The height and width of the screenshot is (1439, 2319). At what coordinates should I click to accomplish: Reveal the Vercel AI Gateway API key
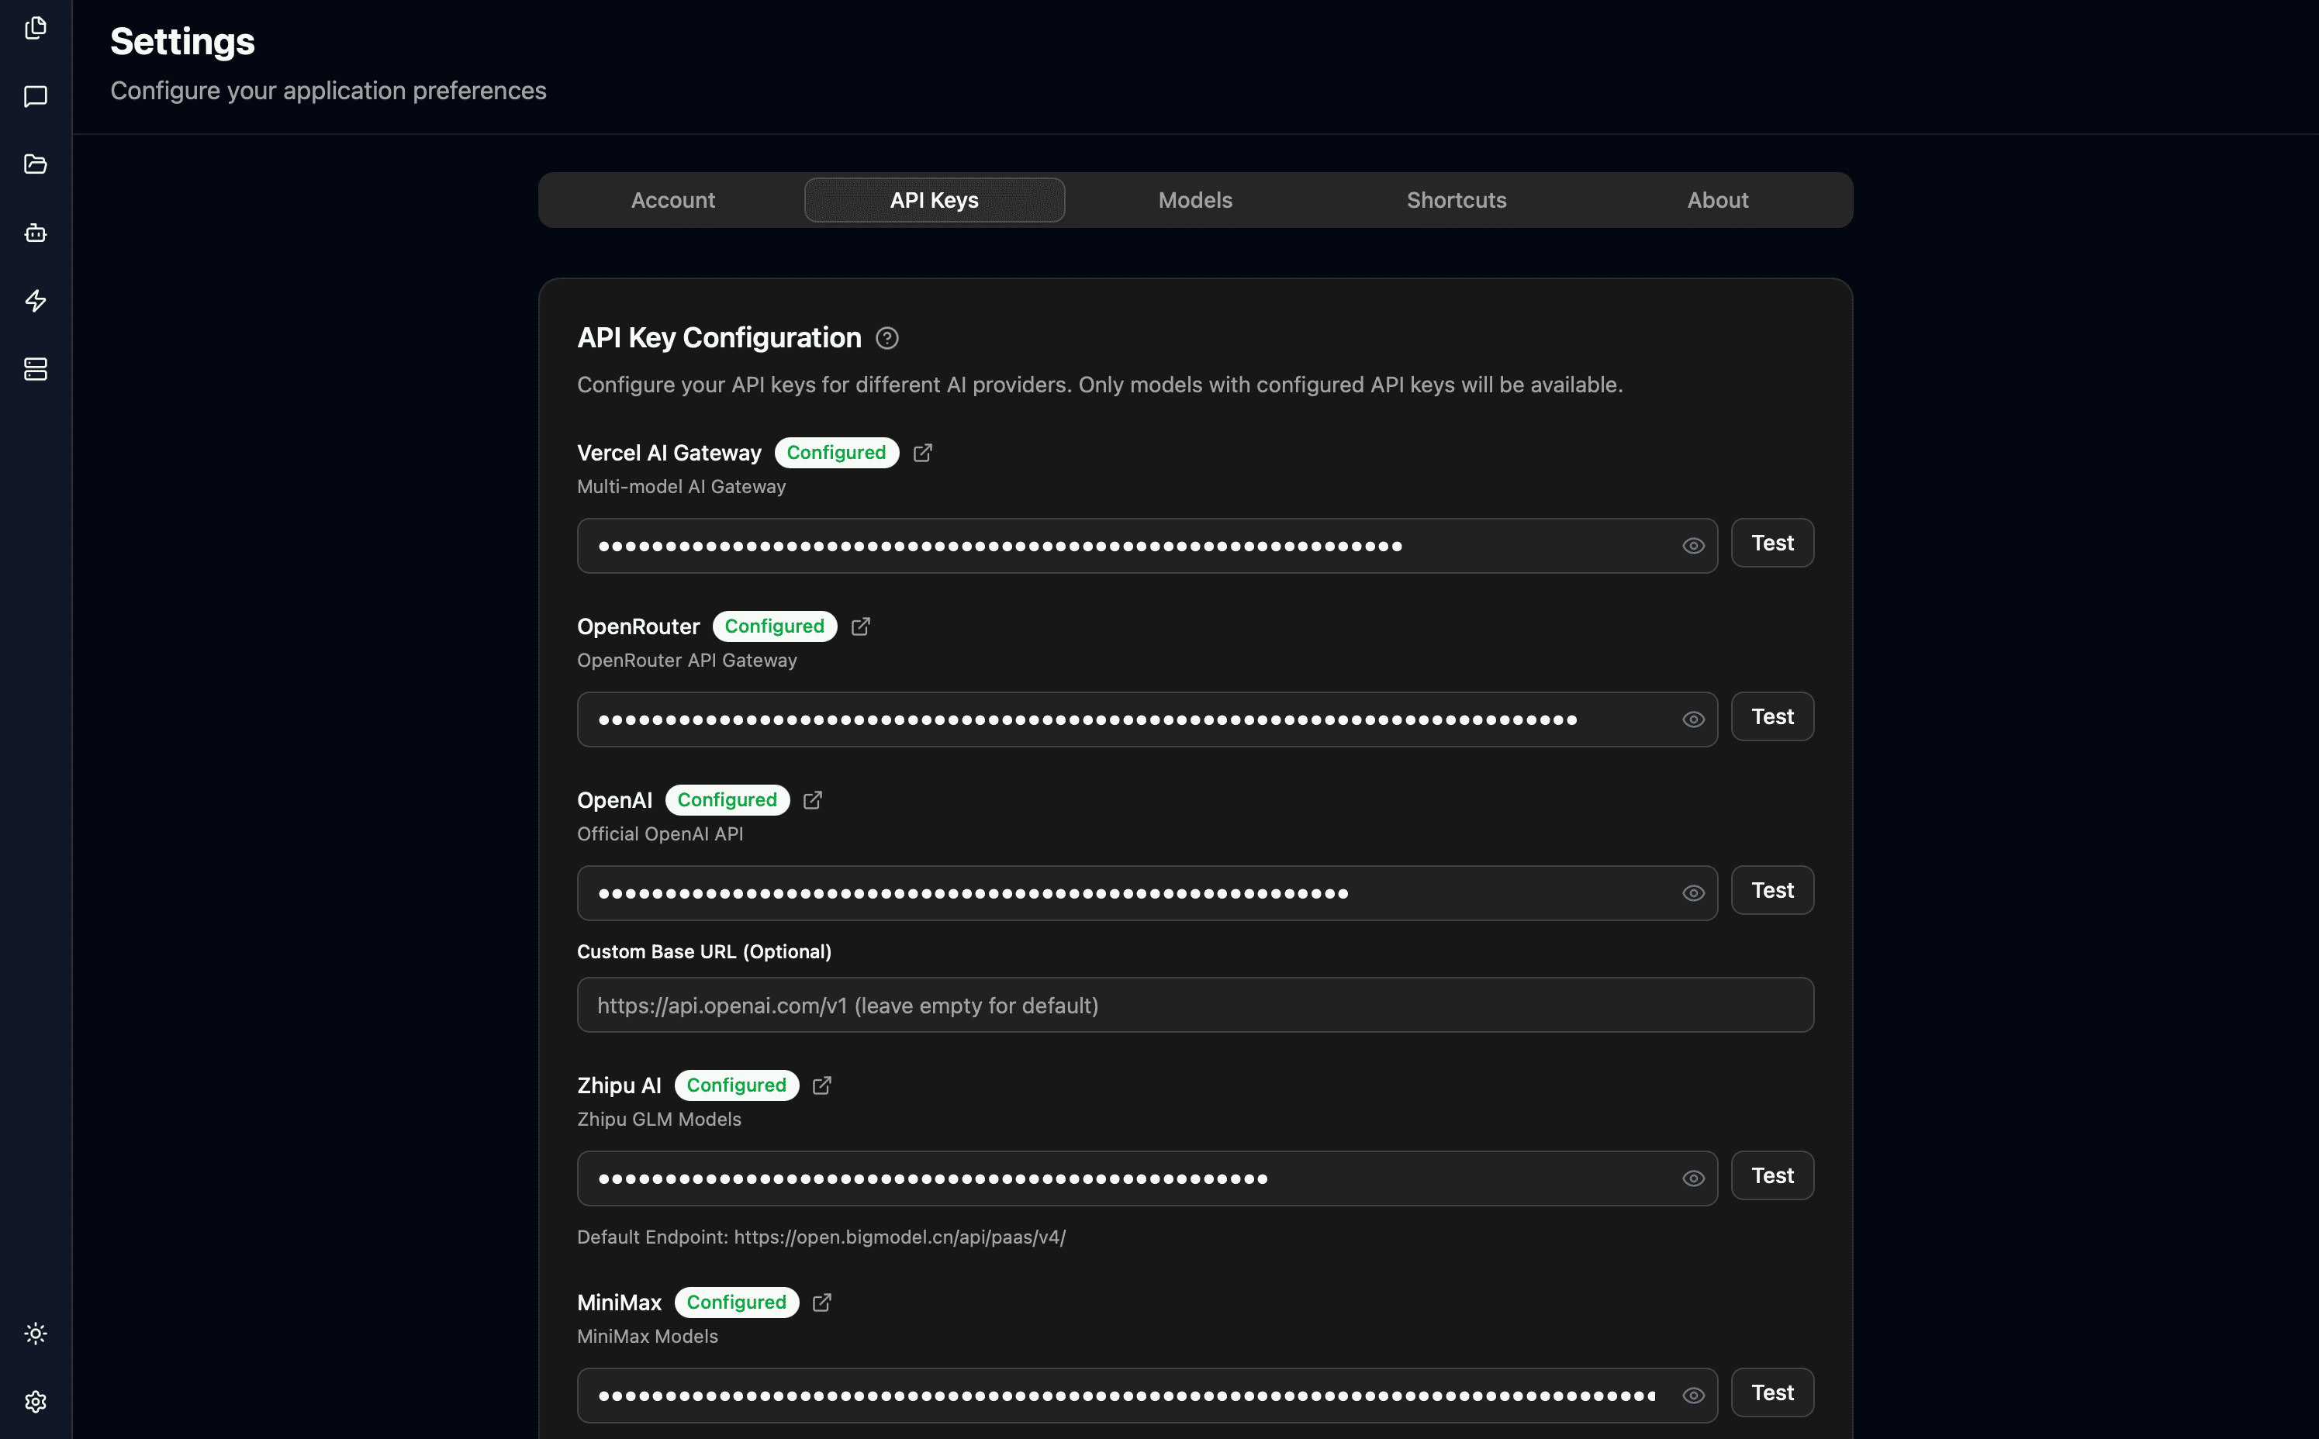[1694, 545]
